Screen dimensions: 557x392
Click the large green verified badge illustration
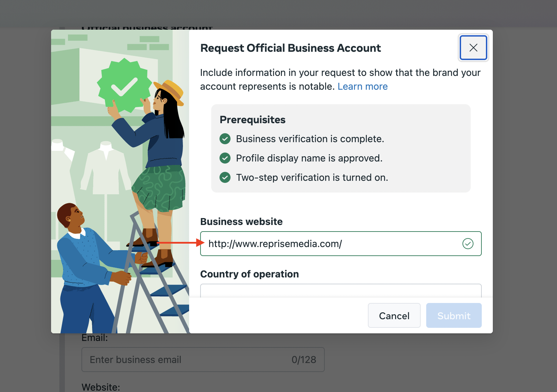pos(124,86)
